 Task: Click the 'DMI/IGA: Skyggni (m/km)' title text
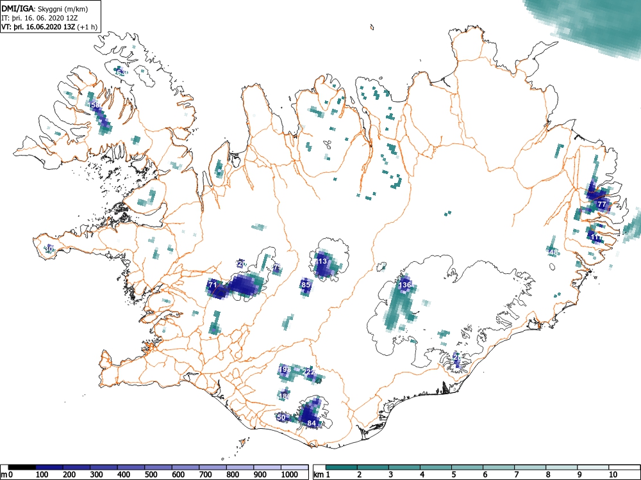pos(45,9)
